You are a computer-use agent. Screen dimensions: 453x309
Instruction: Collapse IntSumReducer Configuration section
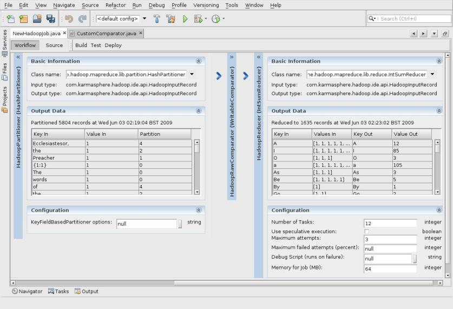pyautogui.click(x=439, y=210)
